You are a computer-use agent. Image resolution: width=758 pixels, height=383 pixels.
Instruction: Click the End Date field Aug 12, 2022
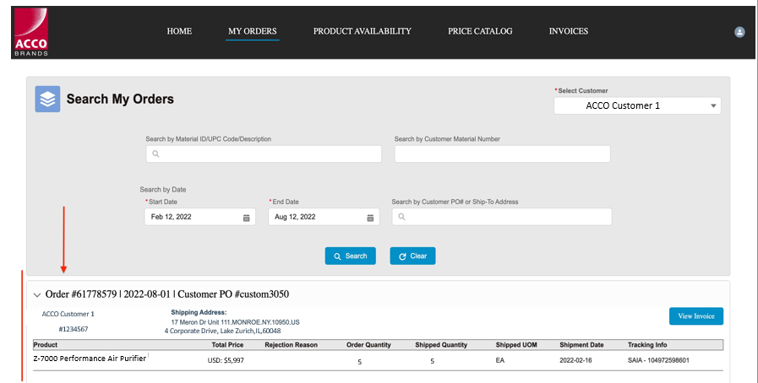tap(324, 217)
